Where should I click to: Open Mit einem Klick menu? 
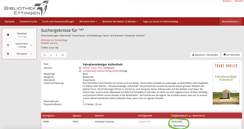coord(88,21)
